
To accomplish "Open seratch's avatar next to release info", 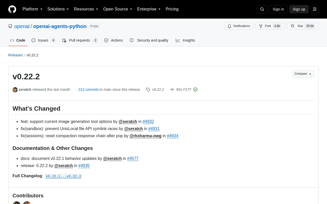I will point(15,90).
